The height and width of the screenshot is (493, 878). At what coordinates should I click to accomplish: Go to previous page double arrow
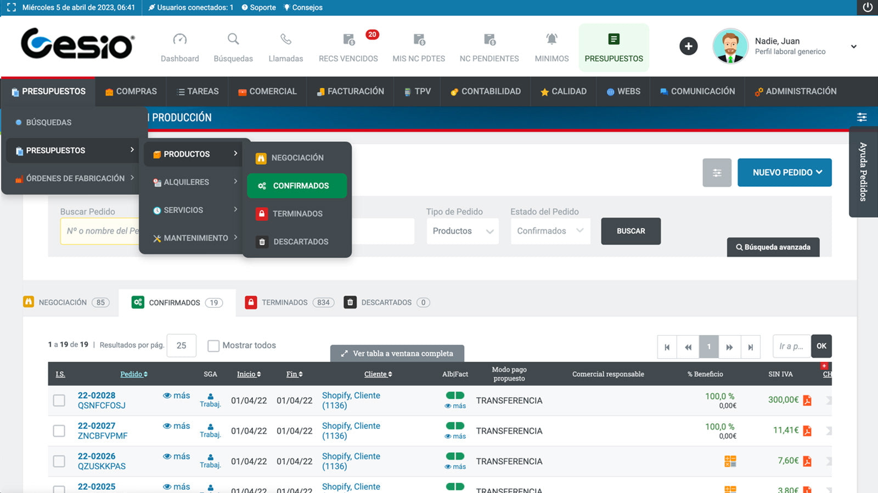688,347
